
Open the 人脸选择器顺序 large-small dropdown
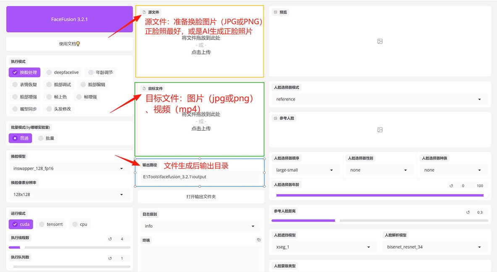[x=306, y=170]
